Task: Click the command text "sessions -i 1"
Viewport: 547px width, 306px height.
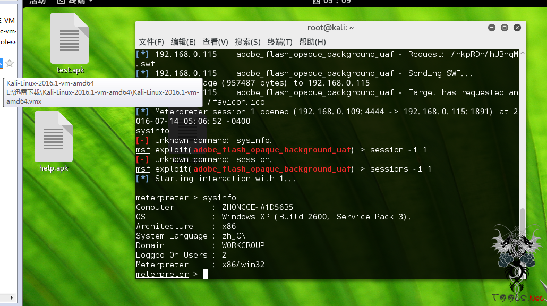Action: (x=401, y=169)
